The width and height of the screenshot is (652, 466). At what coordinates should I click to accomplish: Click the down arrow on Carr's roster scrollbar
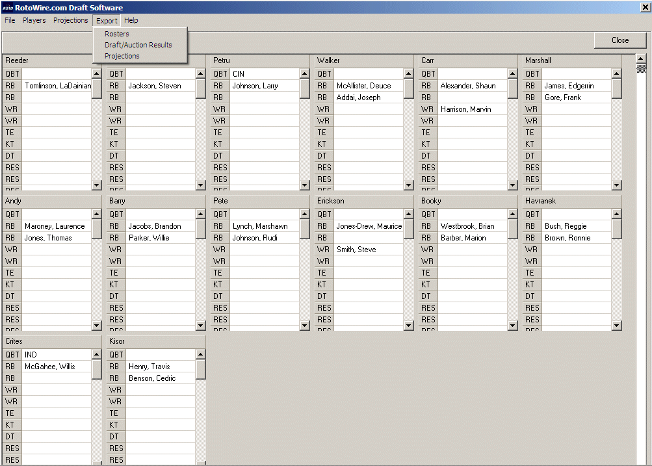click(x=512, y=185)
